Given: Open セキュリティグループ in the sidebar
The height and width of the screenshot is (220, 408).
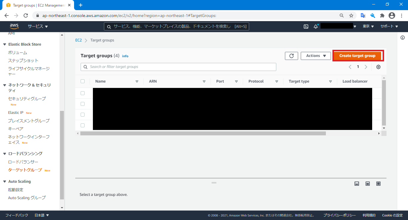Looking at the screenshot, I should click(27, 99).
